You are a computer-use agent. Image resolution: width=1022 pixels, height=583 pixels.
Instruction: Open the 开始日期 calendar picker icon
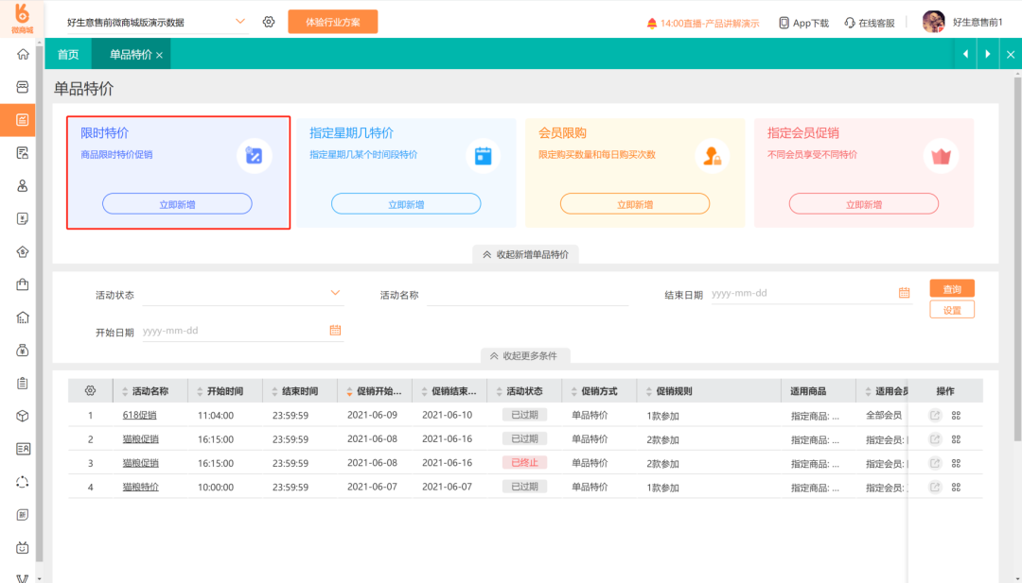[x=335, y=330]
